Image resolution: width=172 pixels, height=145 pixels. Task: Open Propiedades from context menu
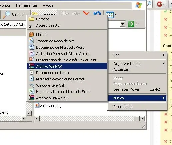[137, 107]
